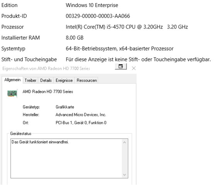Click the Produkt-ID value text
This screenshot has height=185, width=214.
(x=98, y=16)
